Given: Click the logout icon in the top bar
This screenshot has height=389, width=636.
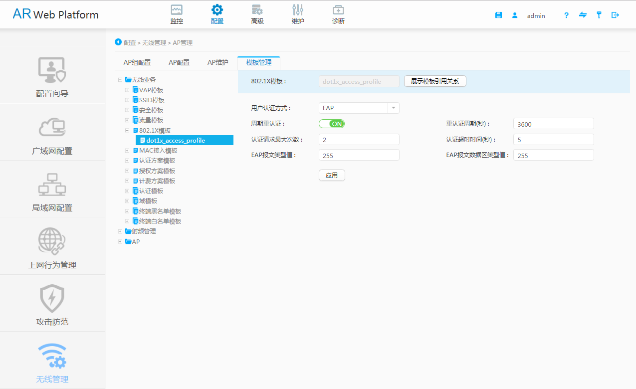Looking at the screenshot, I should [x=615, y=15].
